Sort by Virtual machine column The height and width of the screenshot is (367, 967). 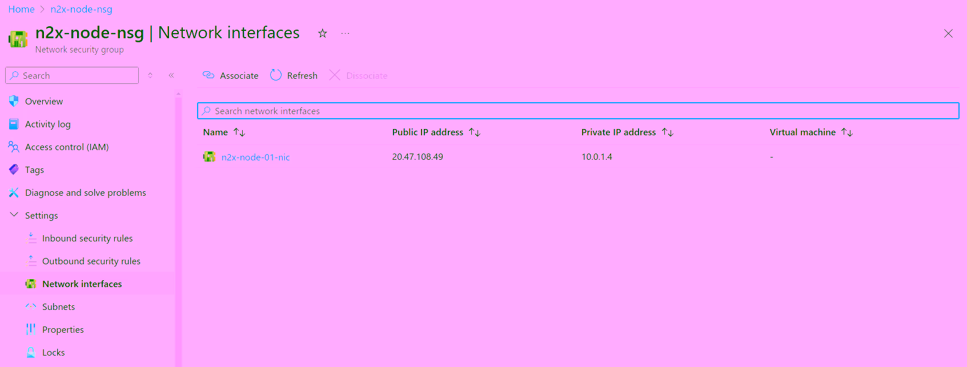847,132
